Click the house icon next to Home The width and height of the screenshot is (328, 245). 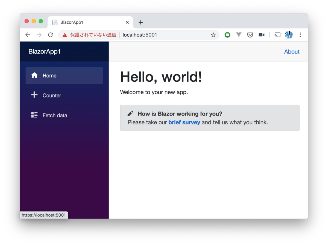(34, 75)
